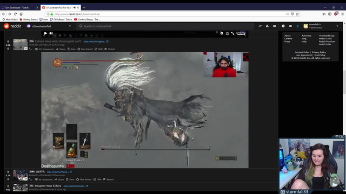Open the Esfand clips.twitch.tv outbound link

coord(96,41)
